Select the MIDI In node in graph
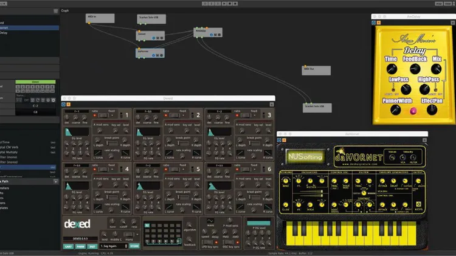Screen dimensions: 456x256 pyautogui.click(x=100, y=18)
